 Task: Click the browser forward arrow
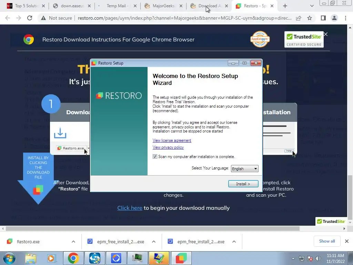click(x=19, y=18)
